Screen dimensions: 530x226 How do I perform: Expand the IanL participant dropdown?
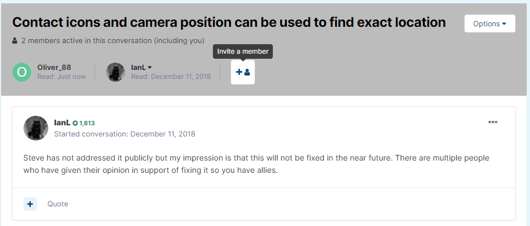[150, 68]
